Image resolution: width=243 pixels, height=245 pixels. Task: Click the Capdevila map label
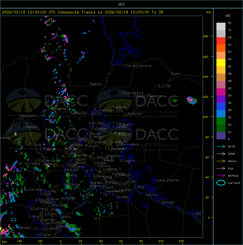tap(78, 113)
